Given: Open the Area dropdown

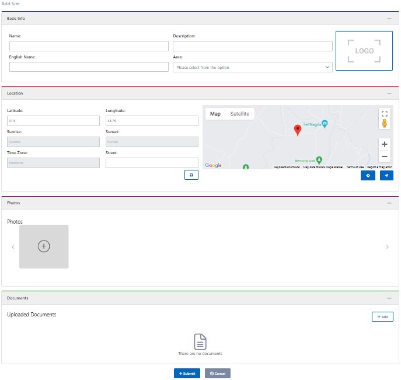Looking at the screenshot, I should [253, 67].
